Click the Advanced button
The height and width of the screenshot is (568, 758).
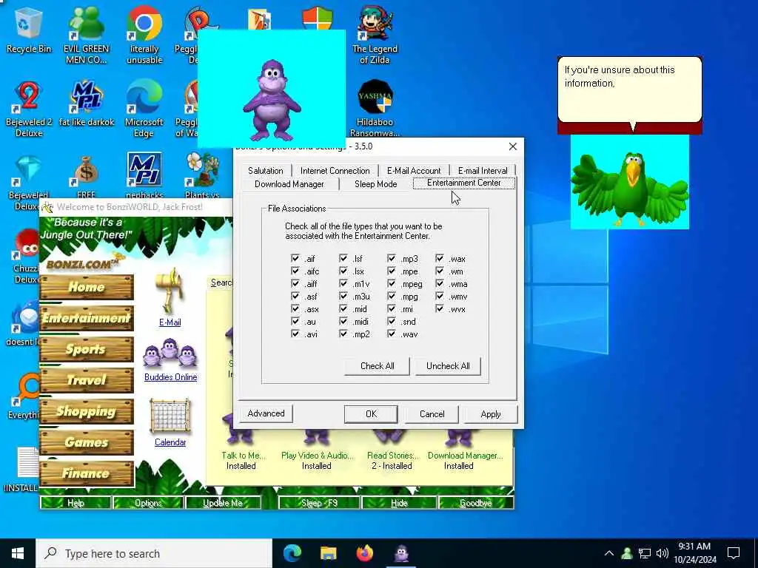coord(266,413)
